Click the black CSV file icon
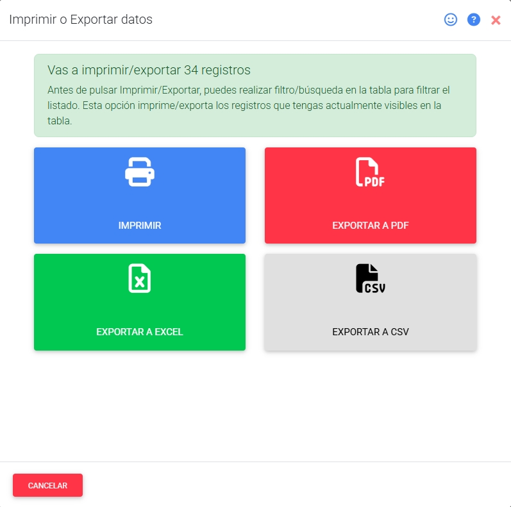 pyautogui.click(x=371, y=278)
